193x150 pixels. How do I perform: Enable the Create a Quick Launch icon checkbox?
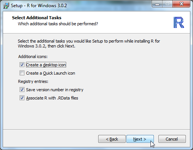[22, 73]
